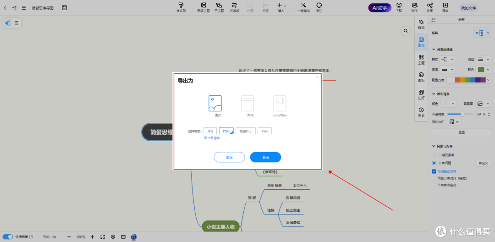Open the 协作 collaboration option
Image resolution: width=495 pixels, height=242 pixels.
(x=414, y=7)
